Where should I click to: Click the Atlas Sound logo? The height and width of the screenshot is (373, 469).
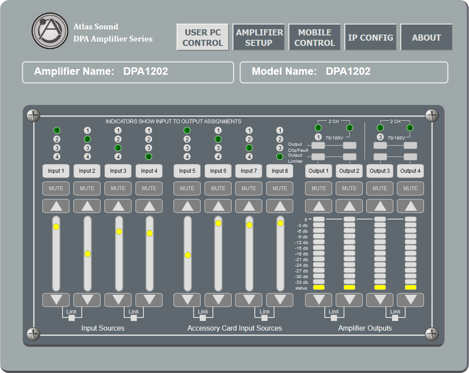tap(50, 31)
